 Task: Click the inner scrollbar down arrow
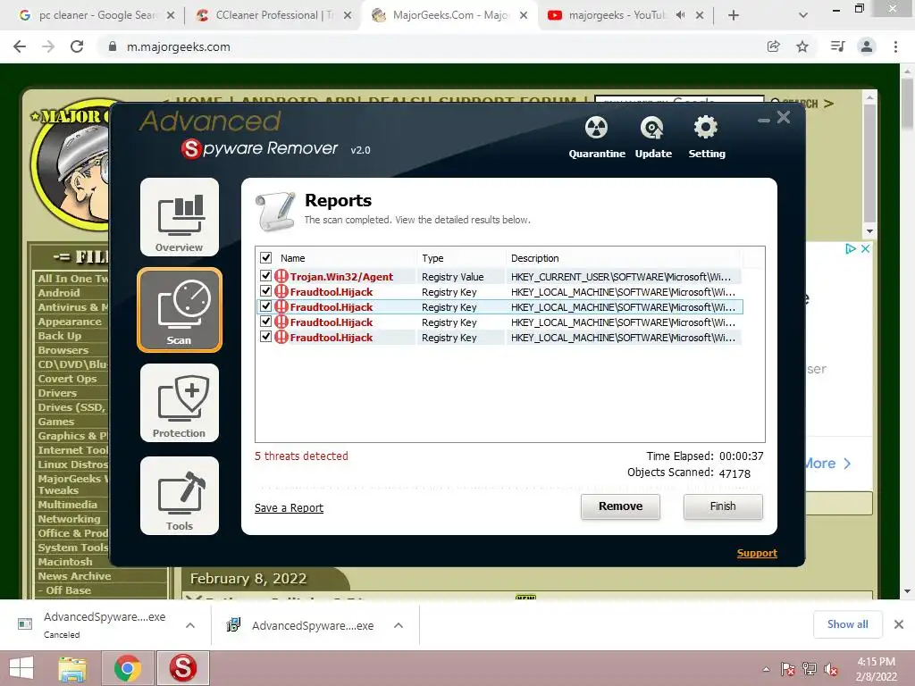tap(869, 231)
